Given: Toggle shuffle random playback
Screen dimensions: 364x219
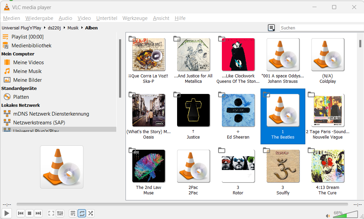Looking at the screenshot, I should click(91, 213).
